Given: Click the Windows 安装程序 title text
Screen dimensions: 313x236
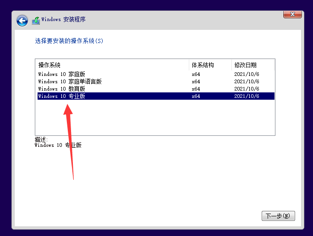Looking at the screenshot, I should click(x=64, y=19).
